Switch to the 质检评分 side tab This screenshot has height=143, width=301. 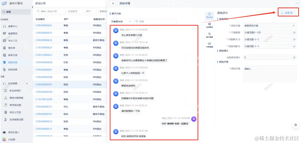209,15
